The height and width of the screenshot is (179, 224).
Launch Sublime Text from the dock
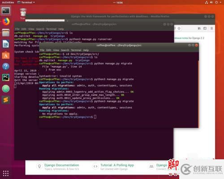pyautogui.click(x=6, y=100)
